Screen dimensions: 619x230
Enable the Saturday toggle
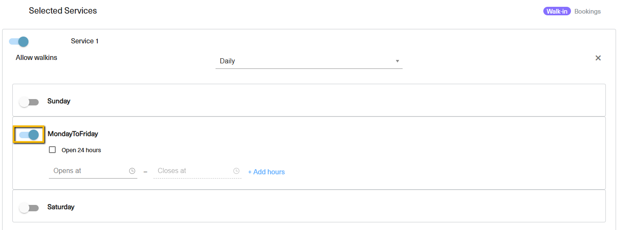(x=29, y=208)
